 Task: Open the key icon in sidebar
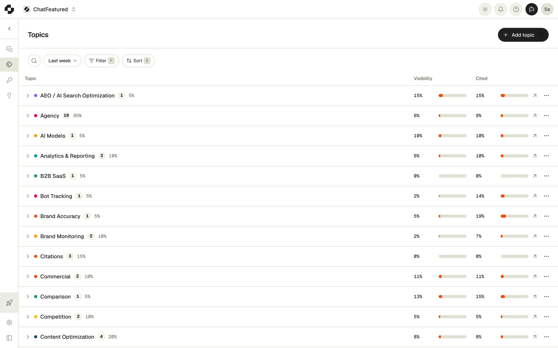click(x=9, y=80)
